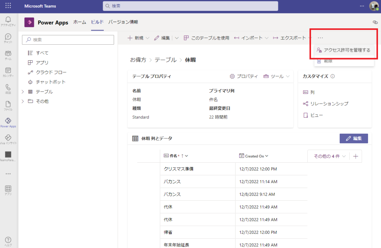The image size is (381, 248).
Task: Select the 年末年始延長 row cell
Action: 198,244
